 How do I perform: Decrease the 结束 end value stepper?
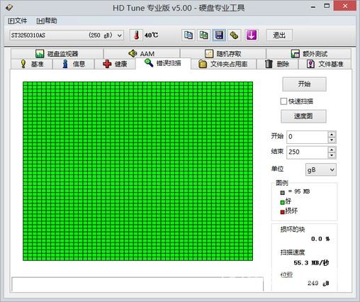point(332,155)
